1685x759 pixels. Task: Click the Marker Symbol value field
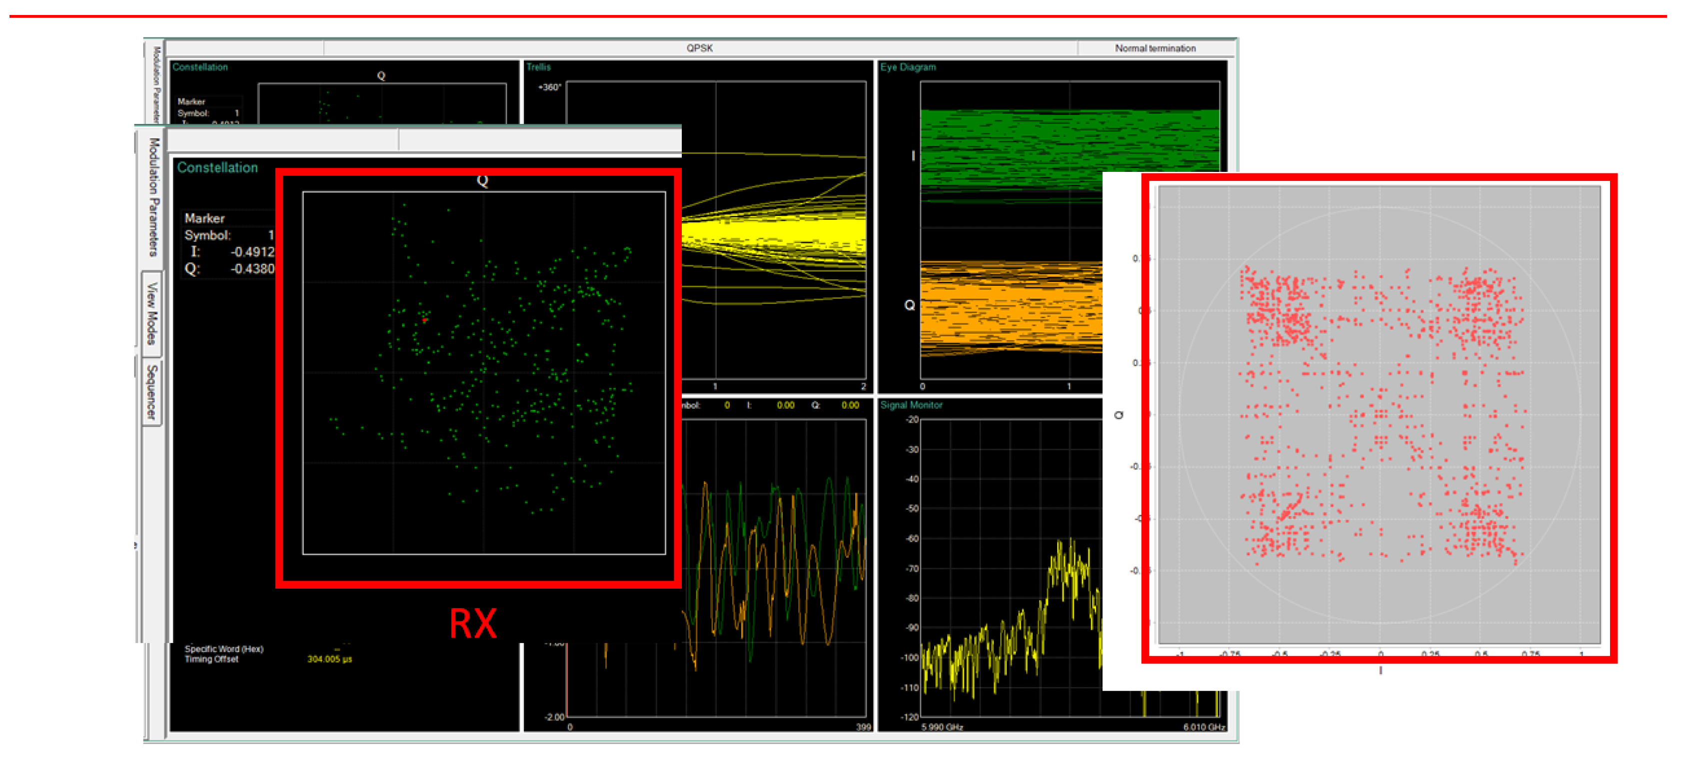pyautogui.click(x=271, y=235)
